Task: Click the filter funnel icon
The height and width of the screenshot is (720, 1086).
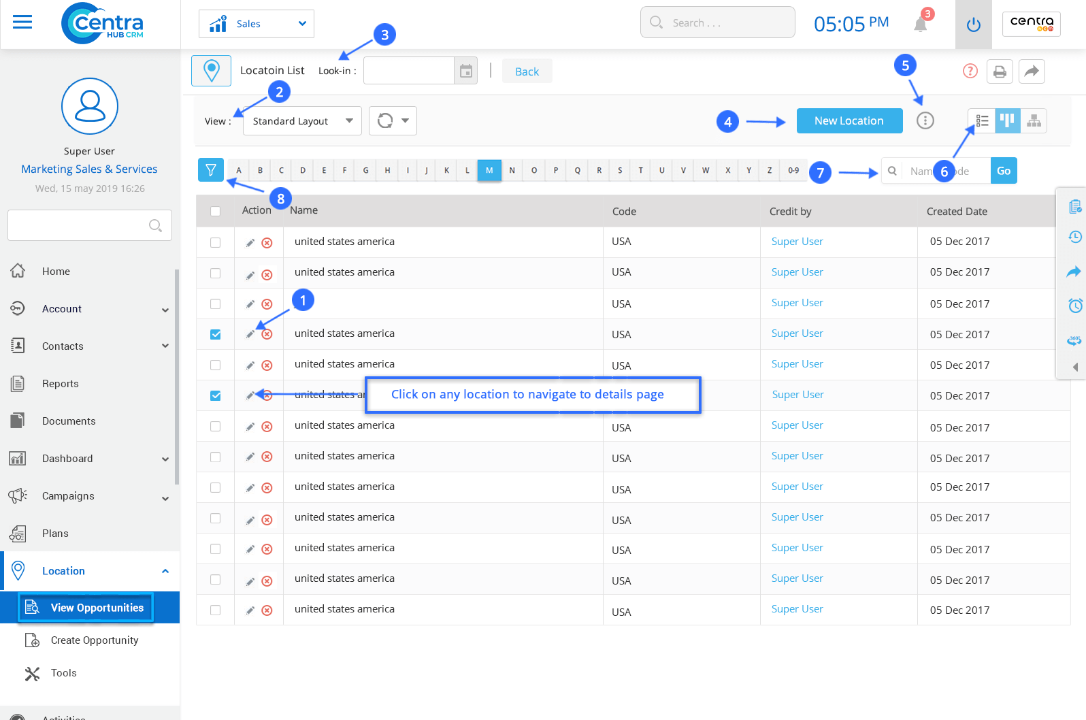Action: coord(211,170)
